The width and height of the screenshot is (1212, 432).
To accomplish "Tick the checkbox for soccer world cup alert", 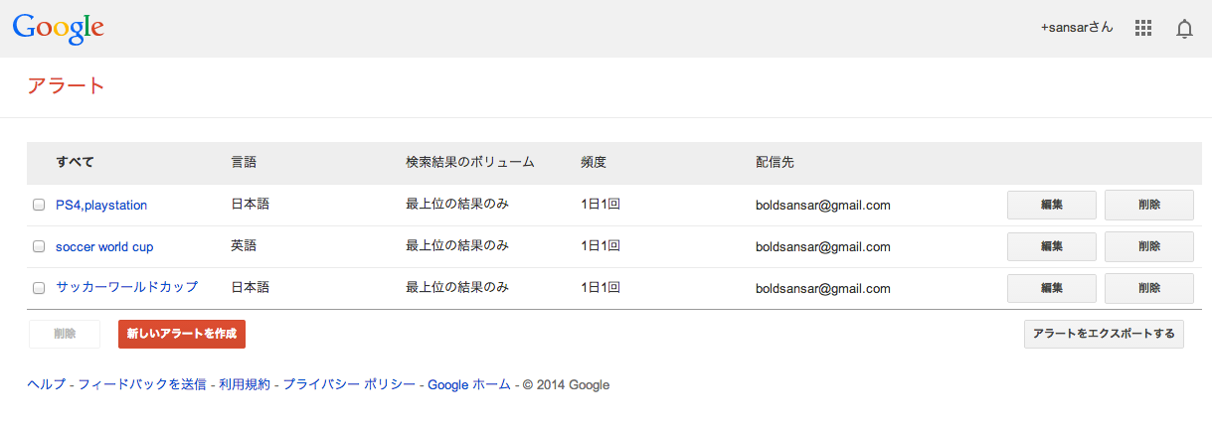I will click(x=39, y=247).
